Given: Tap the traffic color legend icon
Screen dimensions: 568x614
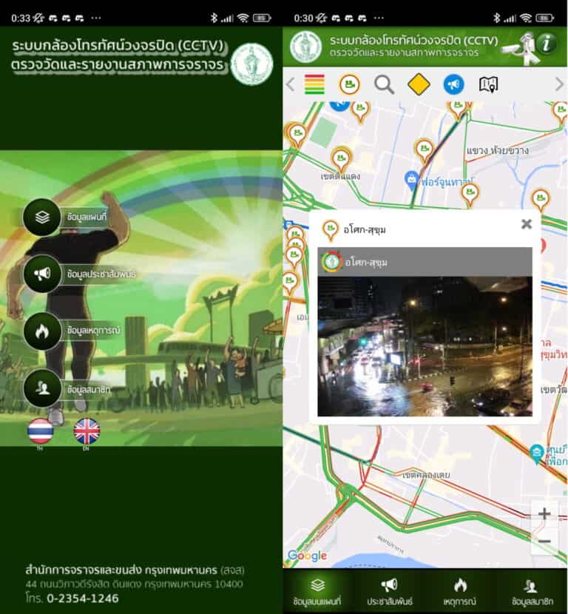Looking at the screenshot, I should coord(314,84).
